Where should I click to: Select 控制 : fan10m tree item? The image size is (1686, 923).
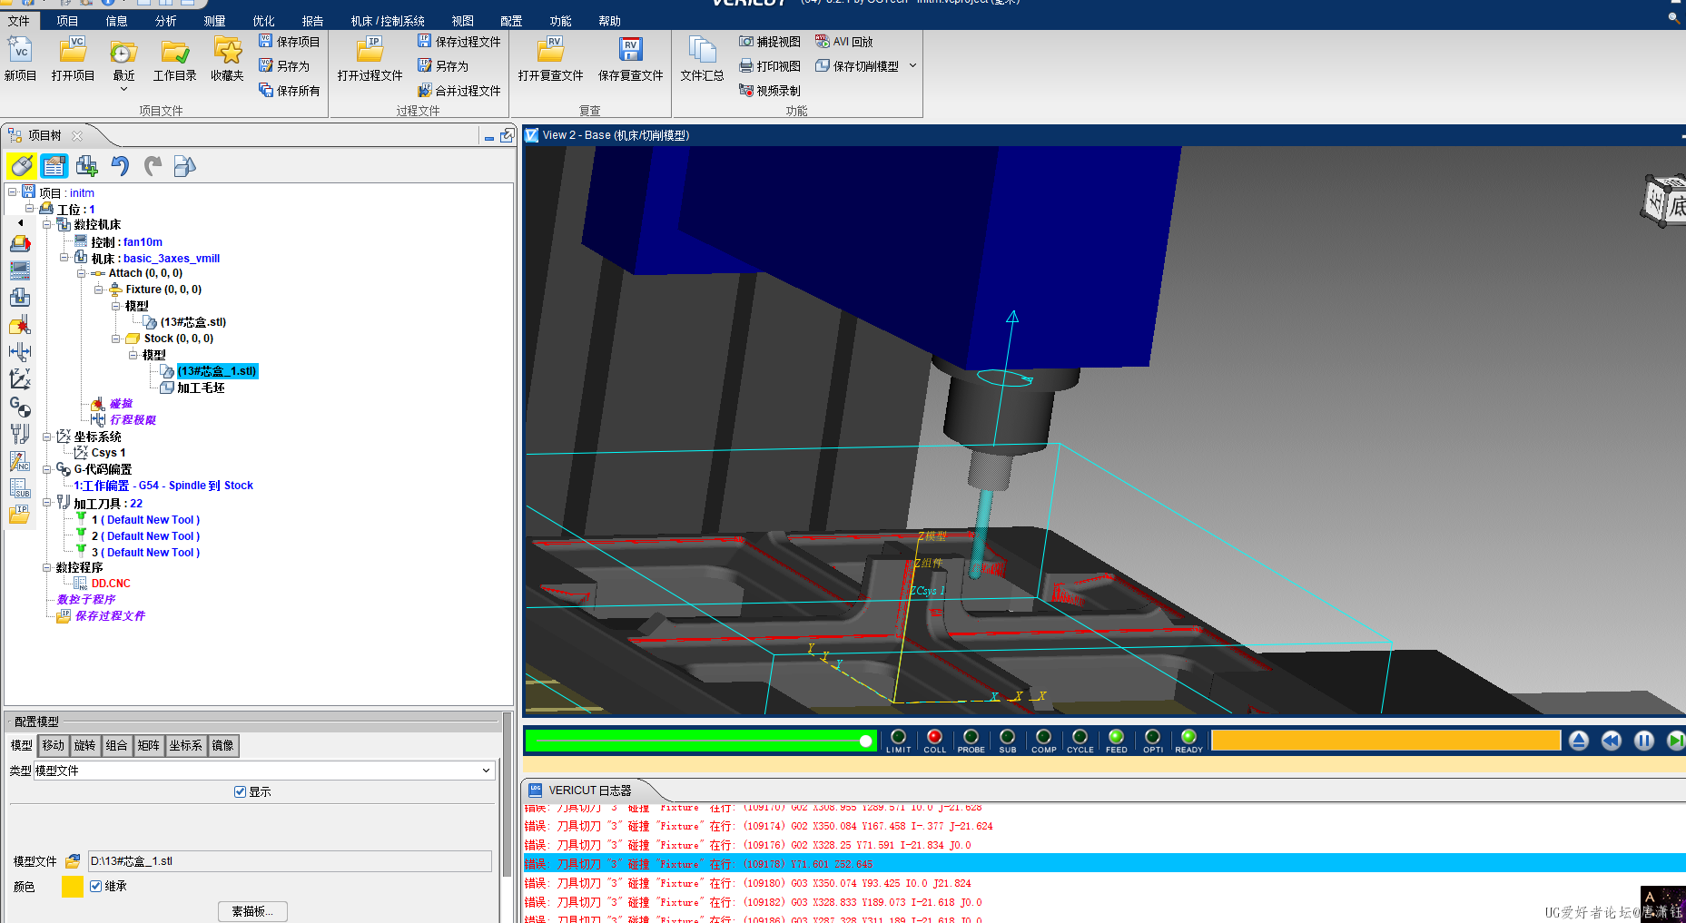click(x=126, y=242)
